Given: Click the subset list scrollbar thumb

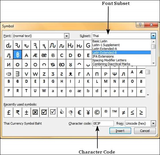Looking at the screenshot, I should 153,47.
